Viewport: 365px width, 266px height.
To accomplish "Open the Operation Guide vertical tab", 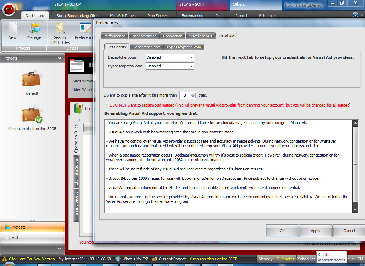I will click(x=76, y=138).
